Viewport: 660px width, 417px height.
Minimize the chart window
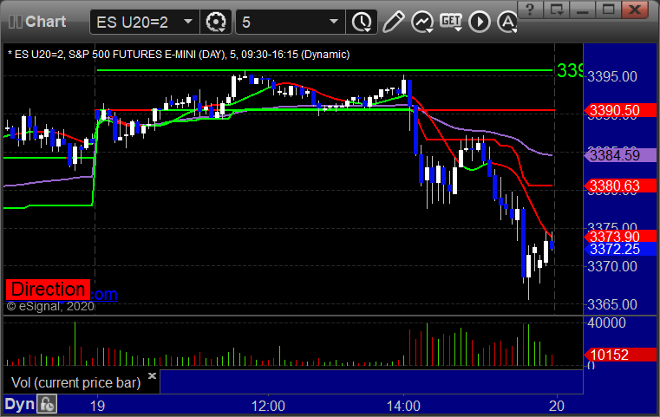click(x=582, y=10)
